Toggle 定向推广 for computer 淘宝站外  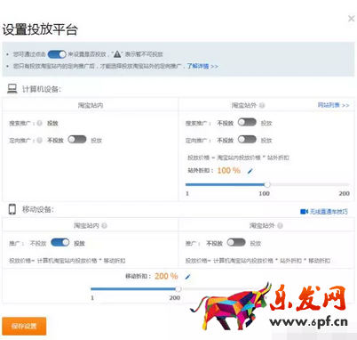247,140
